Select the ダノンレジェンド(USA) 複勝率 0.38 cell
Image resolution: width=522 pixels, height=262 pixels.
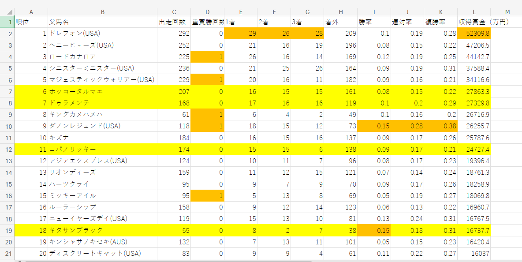click(440, 126)
